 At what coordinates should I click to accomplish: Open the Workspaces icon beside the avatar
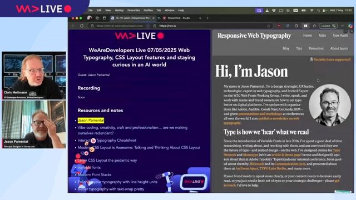point(97,18)
